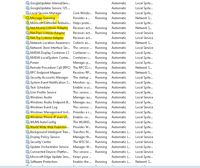This screenshot has width=200, height=168.
Task: Click the Connected Devices Platform service name
Action: point(50,152)
